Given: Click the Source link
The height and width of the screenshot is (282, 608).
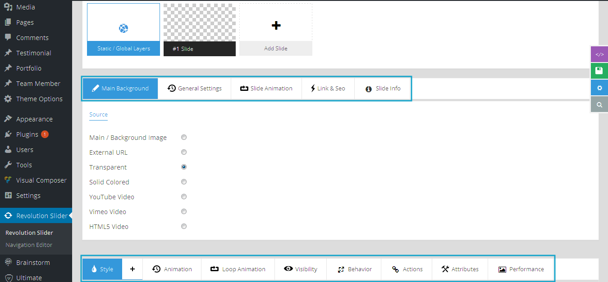Looking at the screenshot, I should 98,115.
